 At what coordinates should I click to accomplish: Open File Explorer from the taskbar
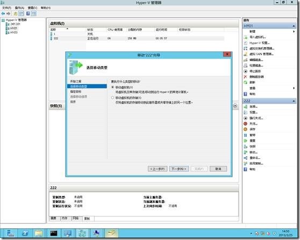(x=39, y=234)
